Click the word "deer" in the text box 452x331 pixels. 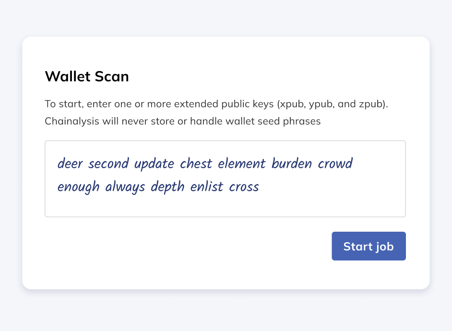click(70, 164)
